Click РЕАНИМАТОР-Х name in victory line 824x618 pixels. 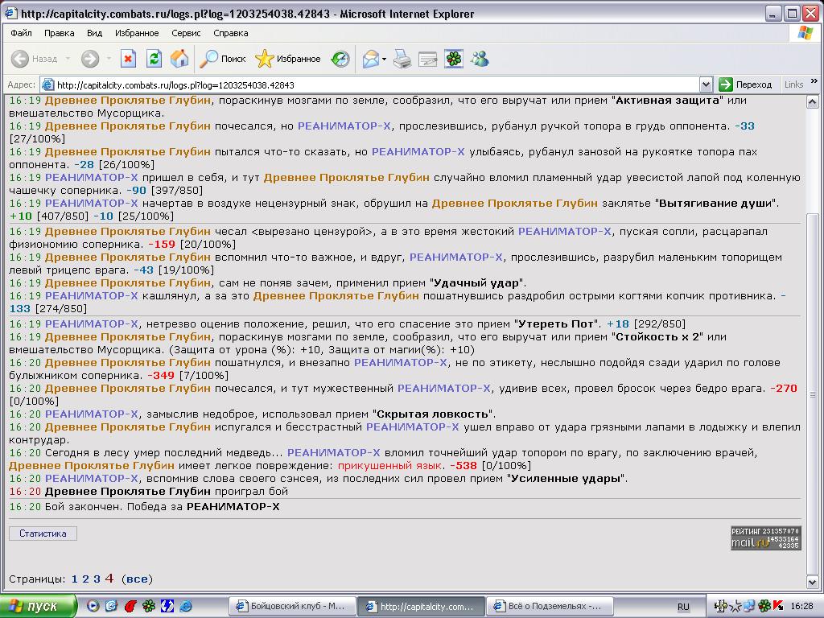[x=233, y=507]
